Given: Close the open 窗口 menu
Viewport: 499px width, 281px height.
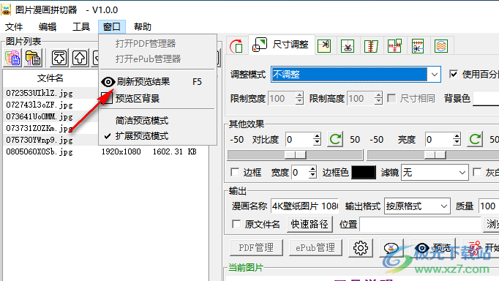Looking at the screenshot, I should click(112, 27).
